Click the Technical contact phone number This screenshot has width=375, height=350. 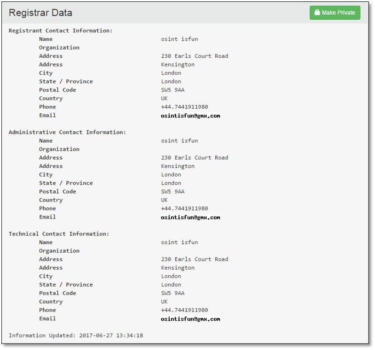point(184,310)
